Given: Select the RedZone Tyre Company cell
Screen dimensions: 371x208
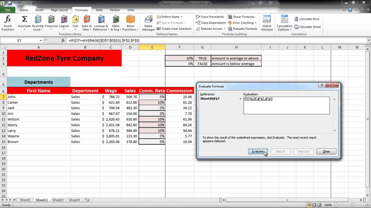Looking at the screenshot, I should [64, 58].
